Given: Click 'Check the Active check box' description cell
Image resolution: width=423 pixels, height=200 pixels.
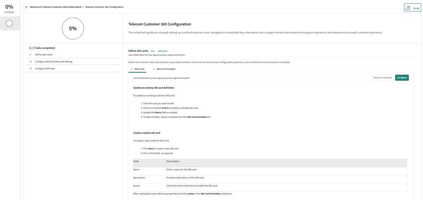Looking at the screenshot, I should click(287, 187).
